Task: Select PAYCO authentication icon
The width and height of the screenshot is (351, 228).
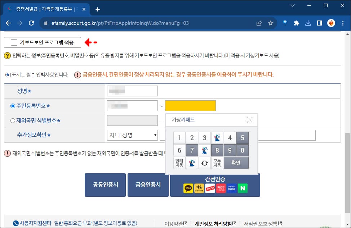Action: tap(210, 188)
